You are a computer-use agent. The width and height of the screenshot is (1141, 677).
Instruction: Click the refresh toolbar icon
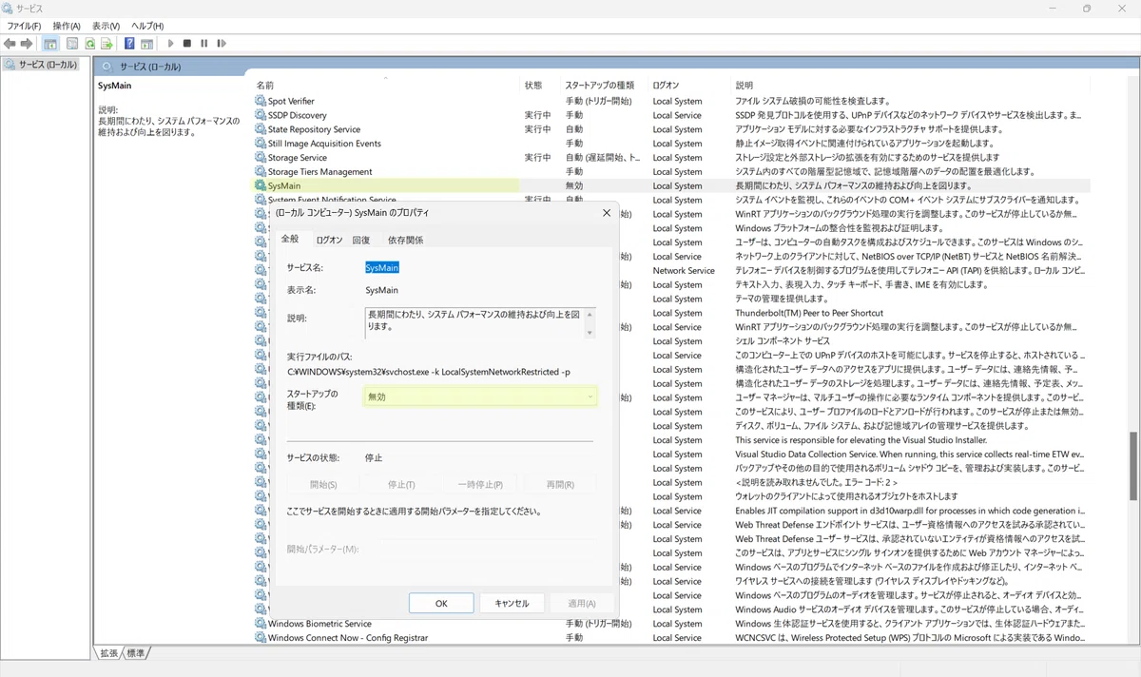coord(90,44)
